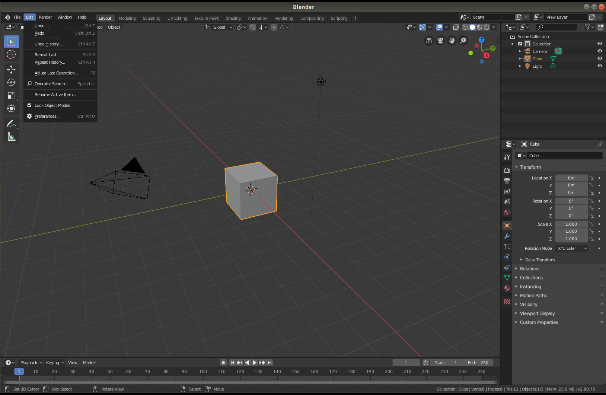606x395 pixels.
Task: Switch to the Sculpting workspace tab
Action: pos(151,18)
